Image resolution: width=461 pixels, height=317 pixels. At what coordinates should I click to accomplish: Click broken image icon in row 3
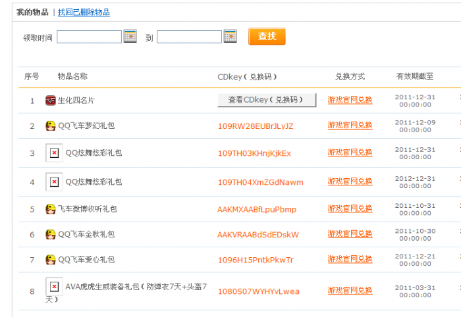[54, 153]
